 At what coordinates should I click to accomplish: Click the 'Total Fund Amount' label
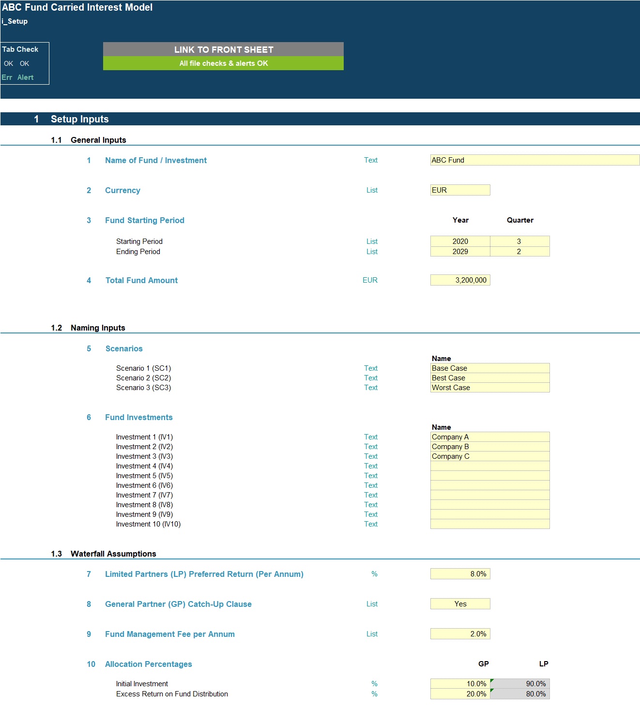point(142,280)
